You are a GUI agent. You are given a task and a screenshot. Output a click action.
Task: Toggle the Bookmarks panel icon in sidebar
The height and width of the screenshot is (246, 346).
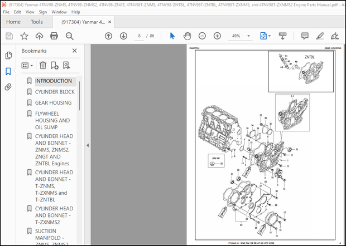point(8,71)
